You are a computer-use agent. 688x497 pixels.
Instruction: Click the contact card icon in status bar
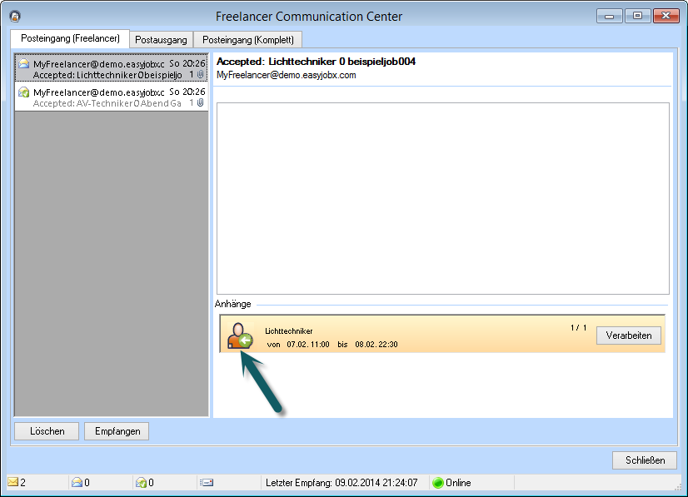click(x=207, y=483)
